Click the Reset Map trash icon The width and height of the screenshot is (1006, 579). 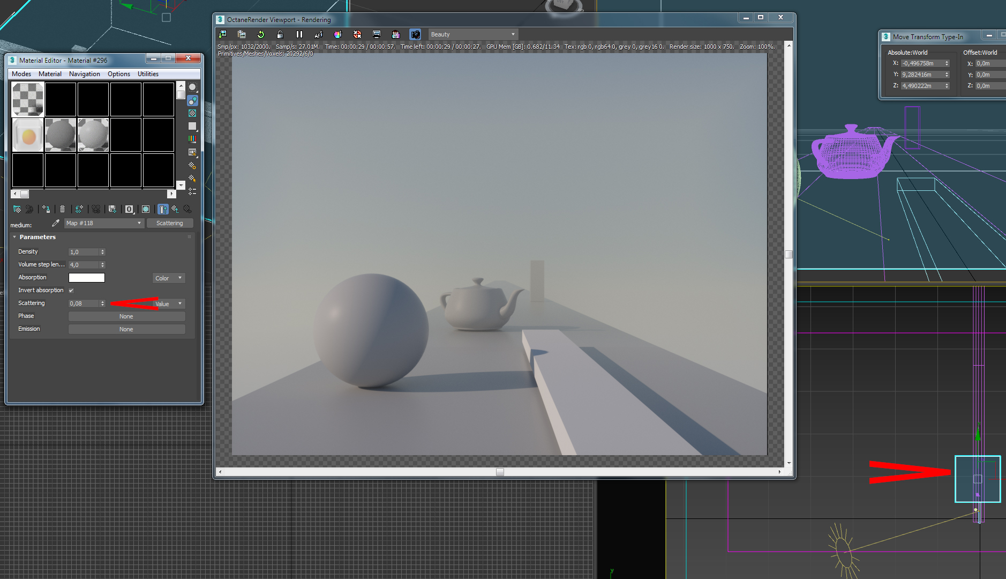tap(63, 209)
